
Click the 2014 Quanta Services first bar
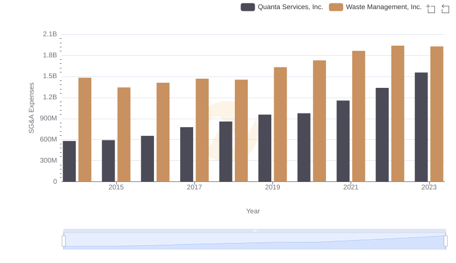pos(69,161)
